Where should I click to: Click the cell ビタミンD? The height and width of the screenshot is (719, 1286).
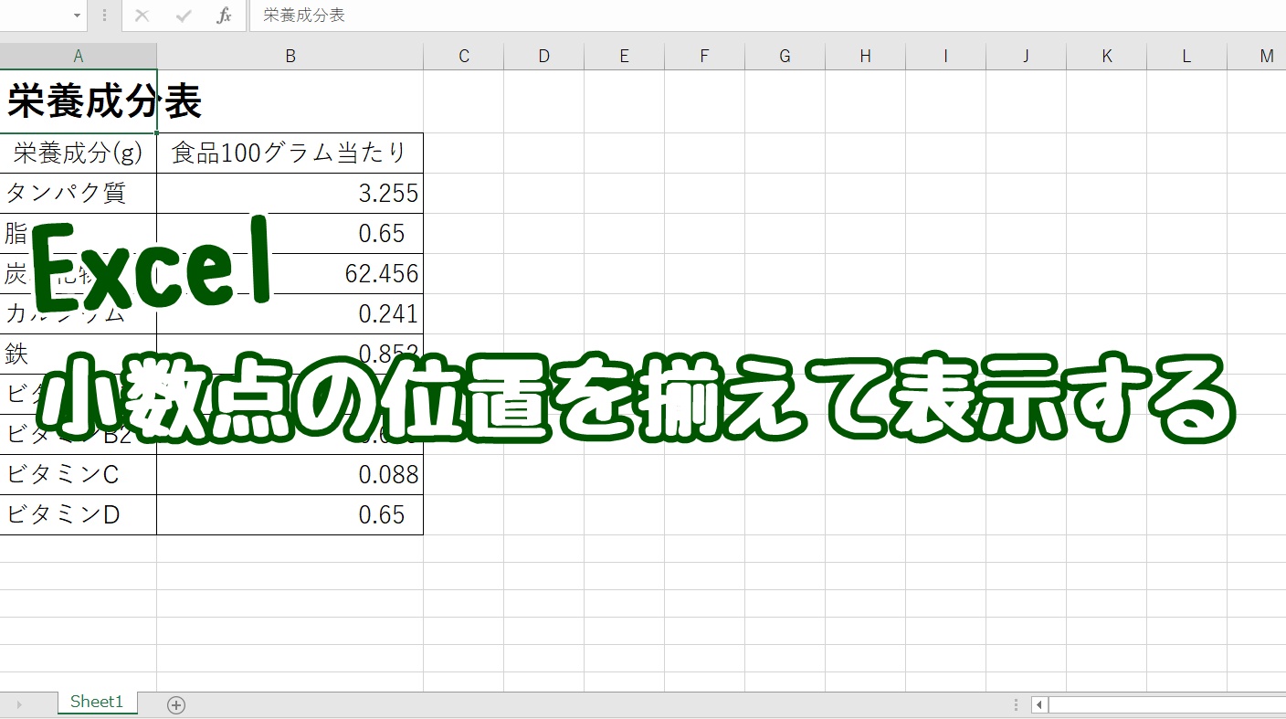79,515
